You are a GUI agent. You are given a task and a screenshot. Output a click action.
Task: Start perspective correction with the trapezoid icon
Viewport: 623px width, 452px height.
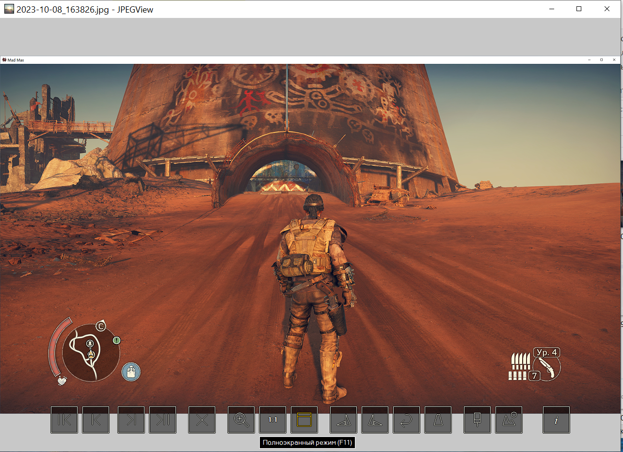438,420
